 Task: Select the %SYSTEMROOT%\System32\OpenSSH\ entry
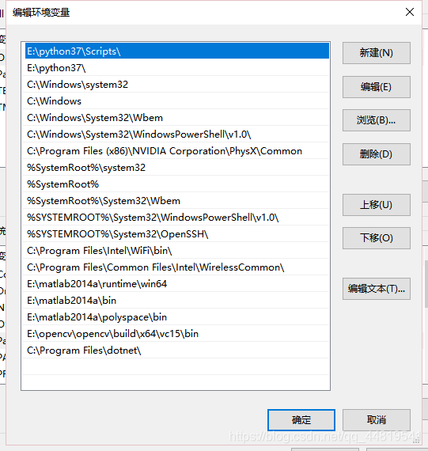point(176,234)
